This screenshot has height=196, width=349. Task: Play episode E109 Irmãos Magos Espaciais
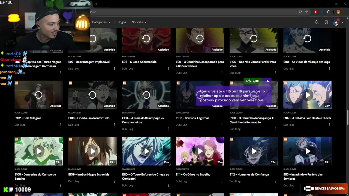pyautogui.click(x=92, y=151)
